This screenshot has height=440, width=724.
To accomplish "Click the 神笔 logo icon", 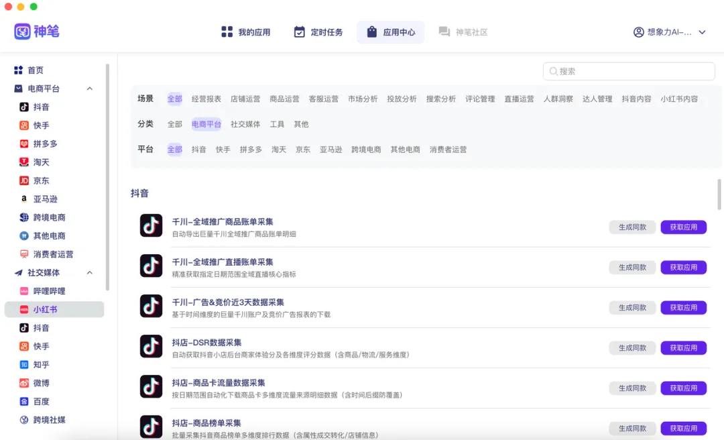I will click(x=22, y=32).
